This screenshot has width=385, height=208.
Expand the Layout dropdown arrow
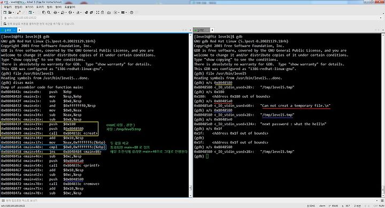(x=126, y=12)
